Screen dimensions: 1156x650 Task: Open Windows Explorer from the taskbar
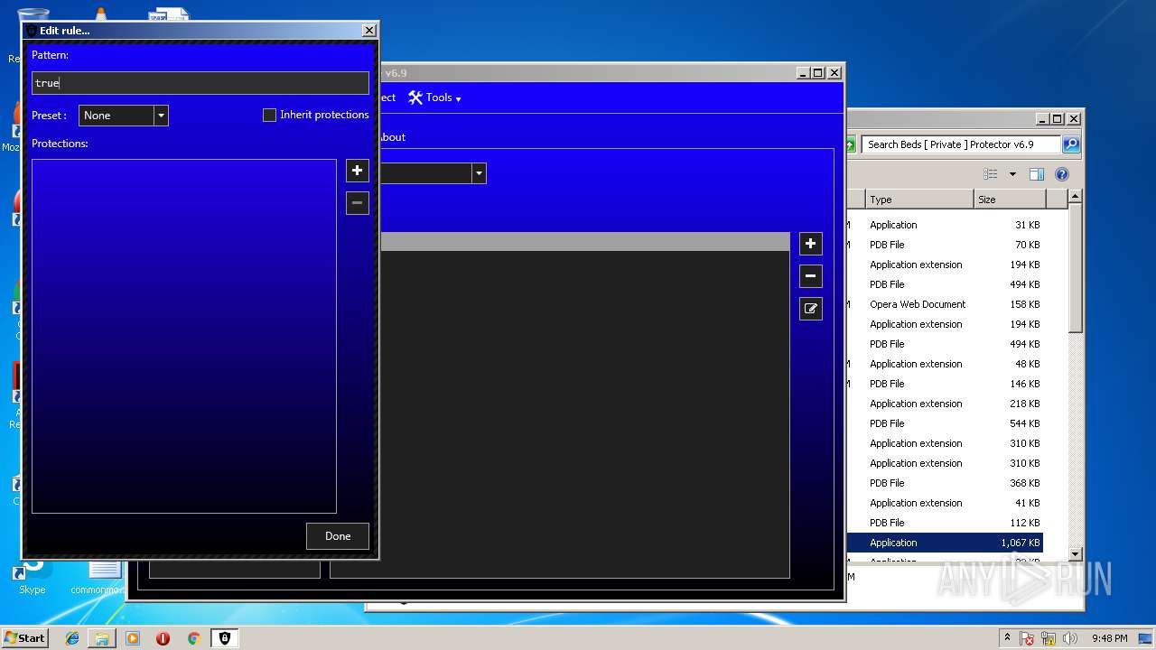coord(102,638)
